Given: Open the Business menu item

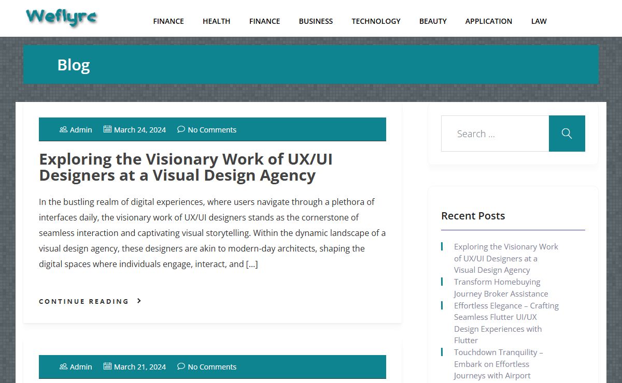Looking at the screenshot, I should (316, 21).
